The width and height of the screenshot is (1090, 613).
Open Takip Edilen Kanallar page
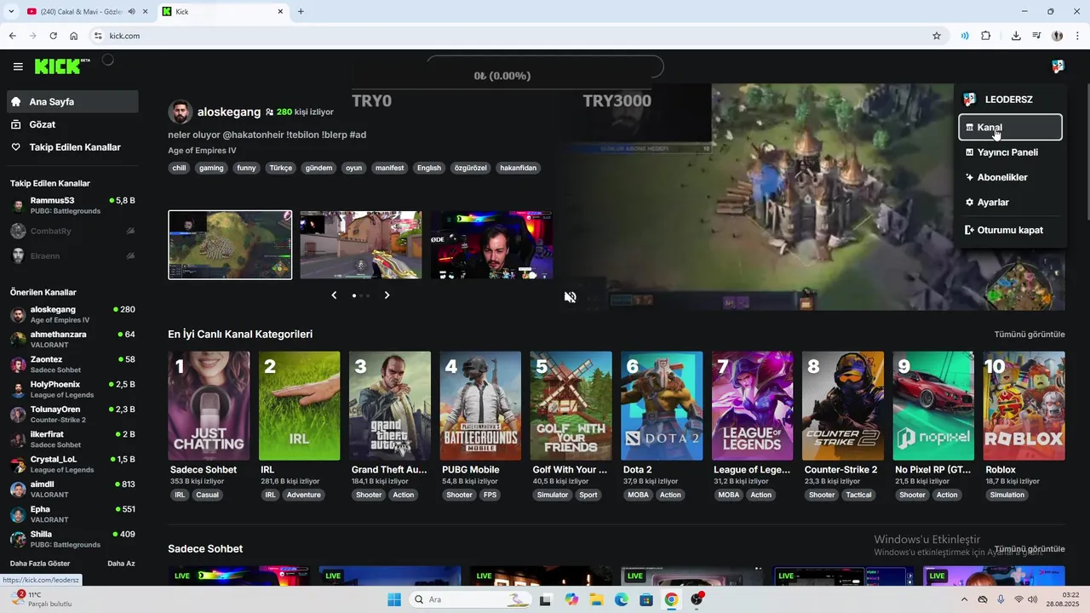pos(72,147)
